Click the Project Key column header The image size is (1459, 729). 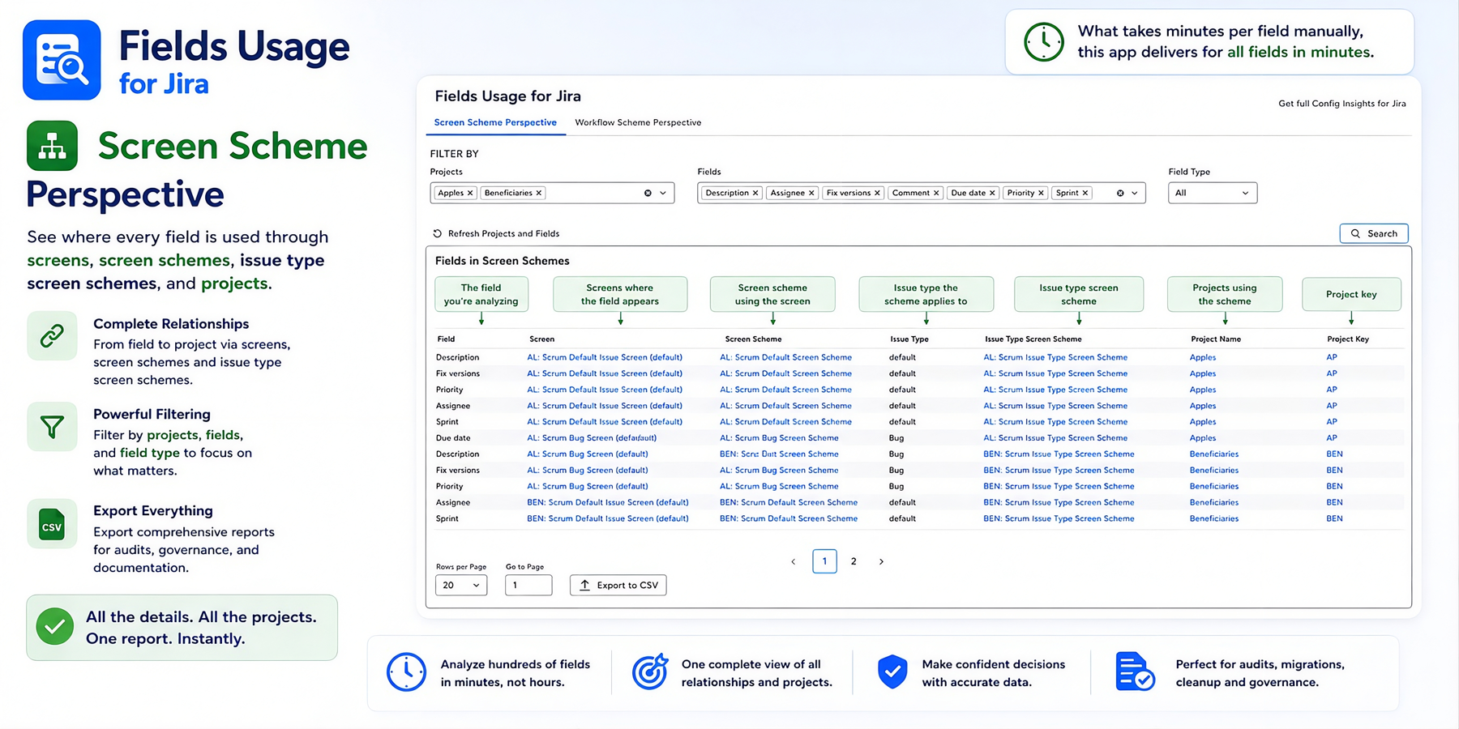pos(1348,339)
